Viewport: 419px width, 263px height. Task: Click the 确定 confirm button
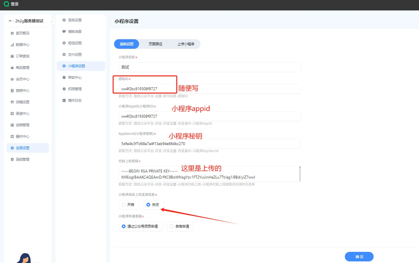coord(359,257)
